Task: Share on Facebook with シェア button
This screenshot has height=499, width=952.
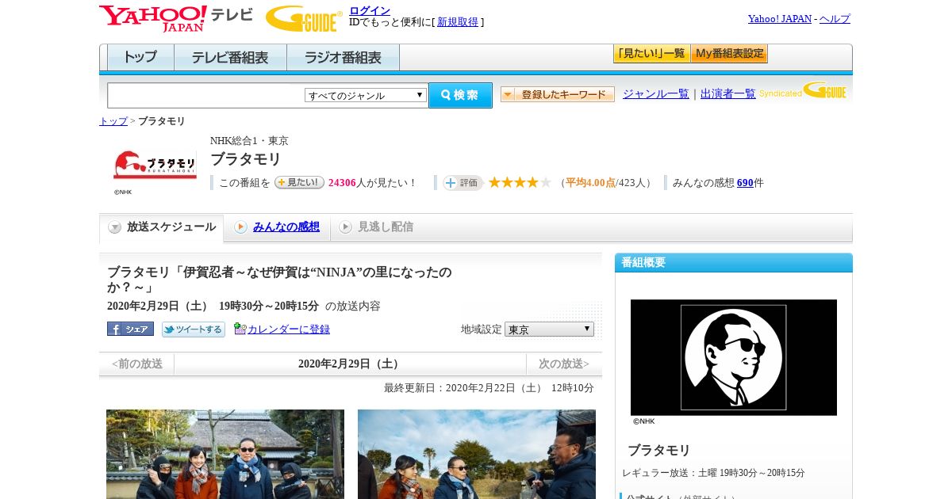Action: pos(130,329)
